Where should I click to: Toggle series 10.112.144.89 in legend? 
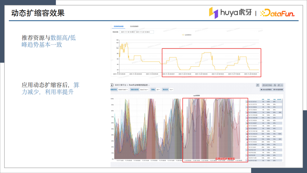[x=252, y=144]
